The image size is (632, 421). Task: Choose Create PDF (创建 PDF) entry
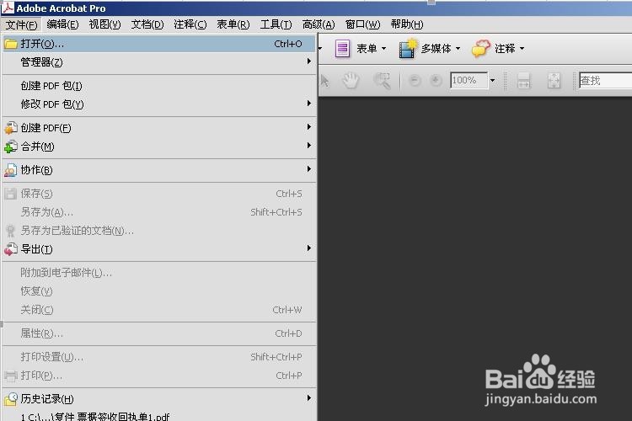(158, 128)
